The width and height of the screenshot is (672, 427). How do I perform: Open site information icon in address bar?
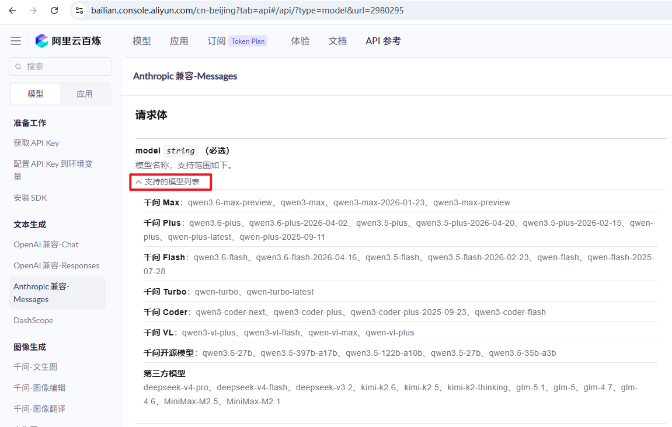point(79,10)
